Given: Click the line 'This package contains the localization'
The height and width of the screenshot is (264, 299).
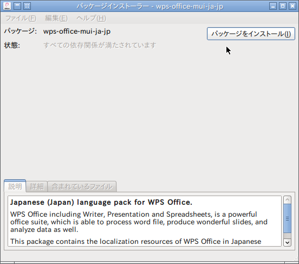Looking at the screenshot, I should (135, 241).
